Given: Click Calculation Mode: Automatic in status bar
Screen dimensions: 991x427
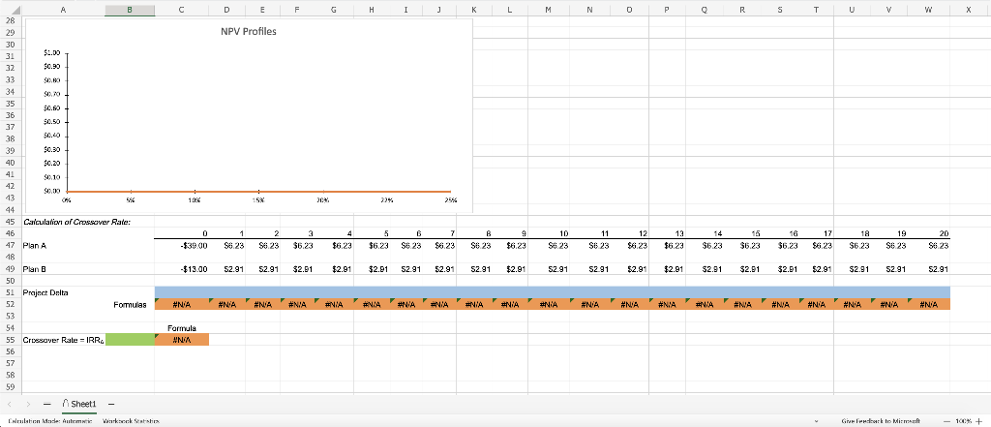Looking at the screenshot, I should pos(50,420).
